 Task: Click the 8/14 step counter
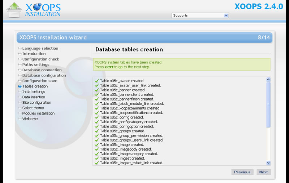point(264,37)
